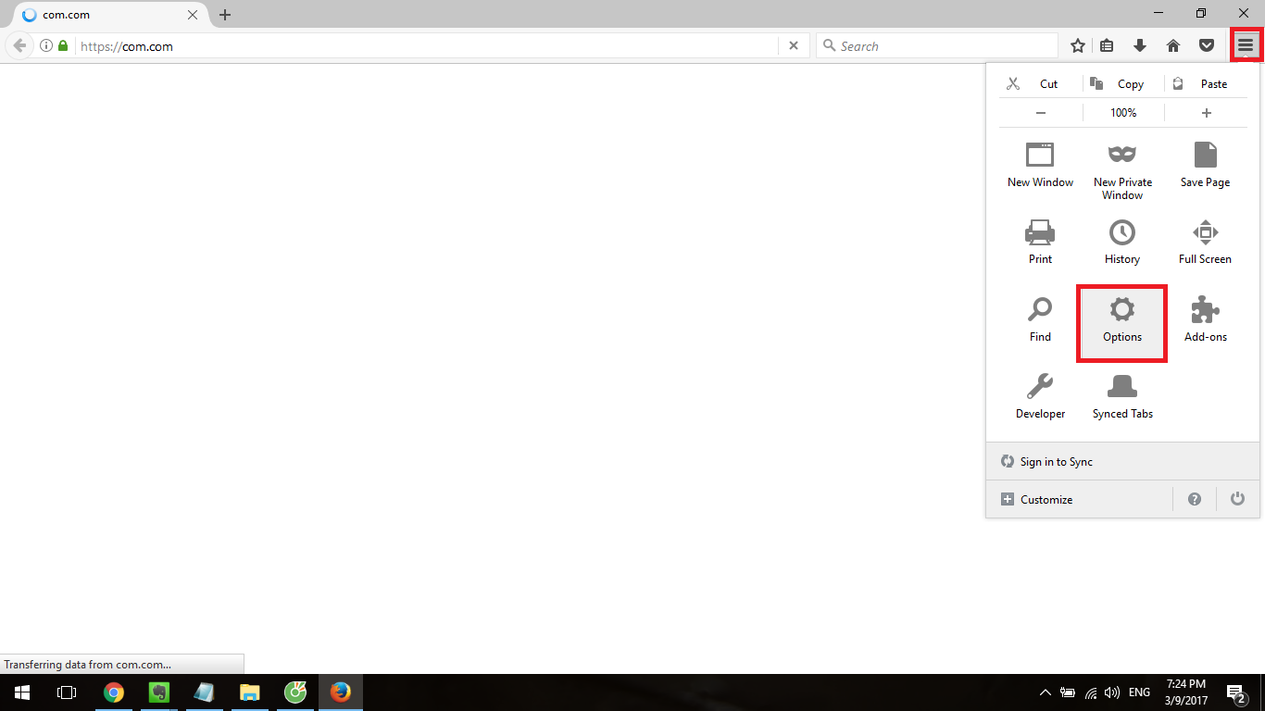Open a New Private Window
The height and width of the screenshot is (711, 1265).
[1122, 171]
